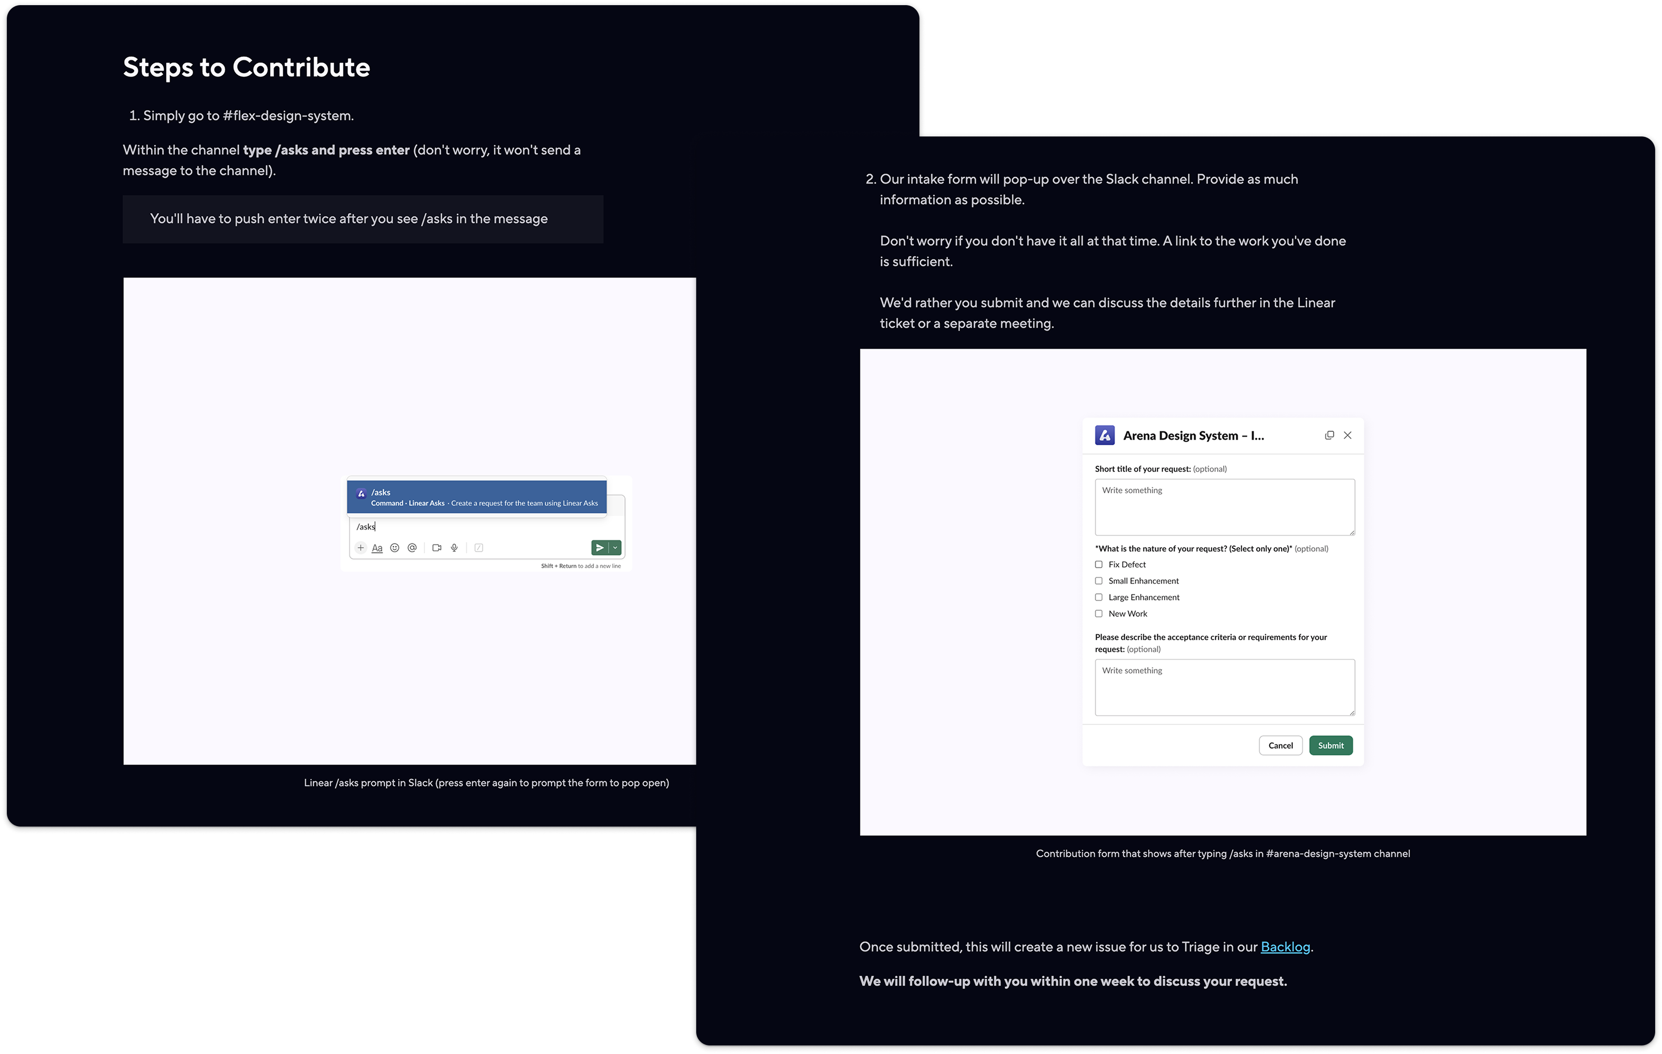
Task: Send the message with the green arrow
Action: [600, 548]
